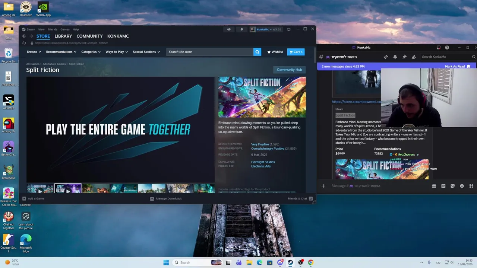
Task: Open Discord GIF picker
Action: [x=443, y=186]
